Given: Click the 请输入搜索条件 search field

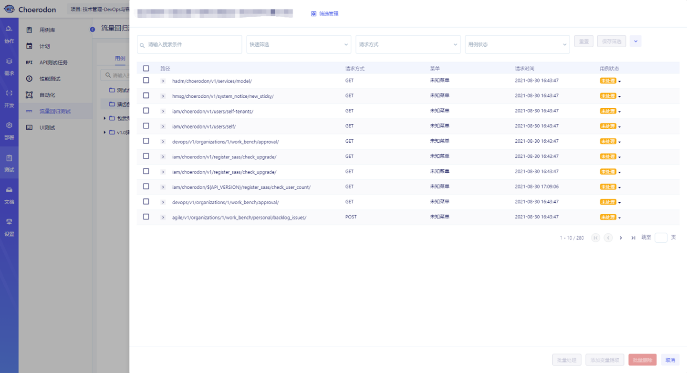Looking at the screenshot, I should (189, 44).
